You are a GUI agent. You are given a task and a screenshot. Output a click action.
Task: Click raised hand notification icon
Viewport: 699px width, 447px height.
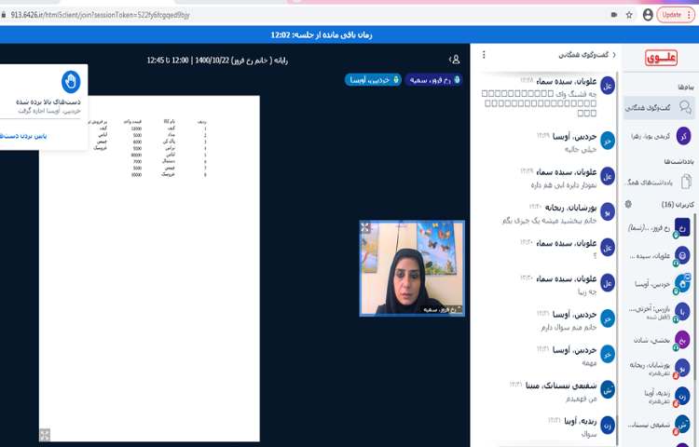[71, 81]
